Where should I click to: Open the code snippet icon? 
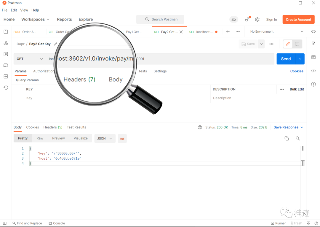(x=313, y=71)
